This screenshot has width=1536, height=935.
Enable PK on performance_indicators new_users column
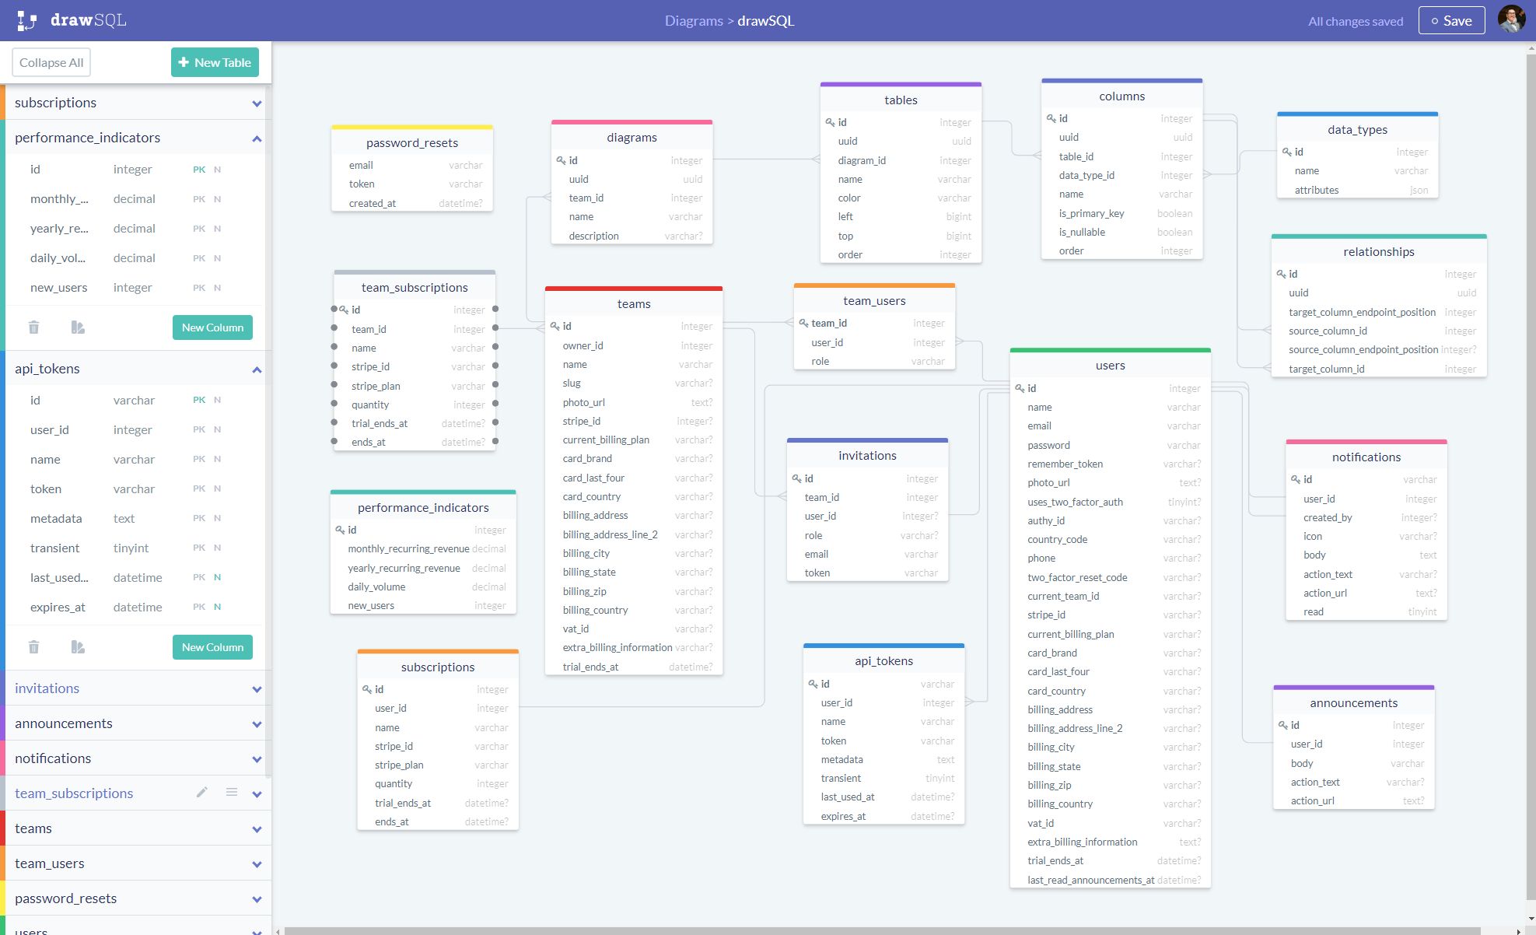coord(199,287)
